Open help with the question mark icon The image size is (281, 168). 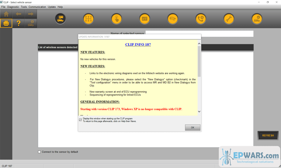click(19, 23)
